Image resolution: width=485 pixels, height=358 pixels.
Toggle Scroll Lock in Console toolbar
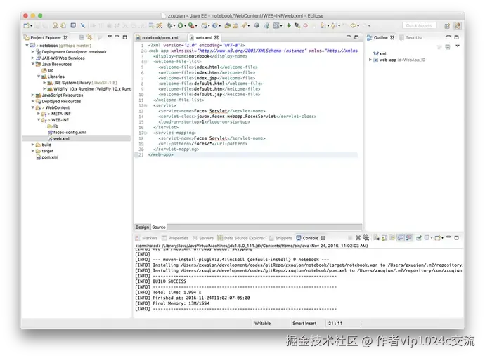point(384,238)
